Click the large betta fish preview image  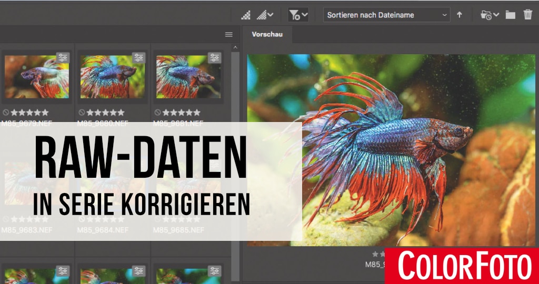391,150
